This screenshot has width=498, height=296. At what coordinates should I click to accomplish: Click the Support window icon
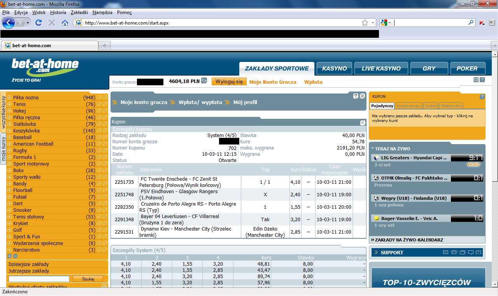pyautogui.click(x=462, y=252)
